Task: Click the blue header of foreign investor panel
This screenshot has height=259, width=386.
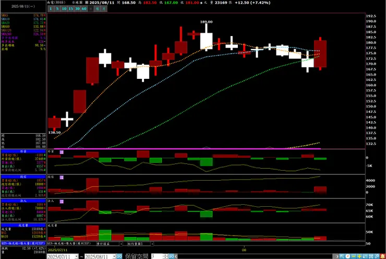Action: [x=23, y=151]
